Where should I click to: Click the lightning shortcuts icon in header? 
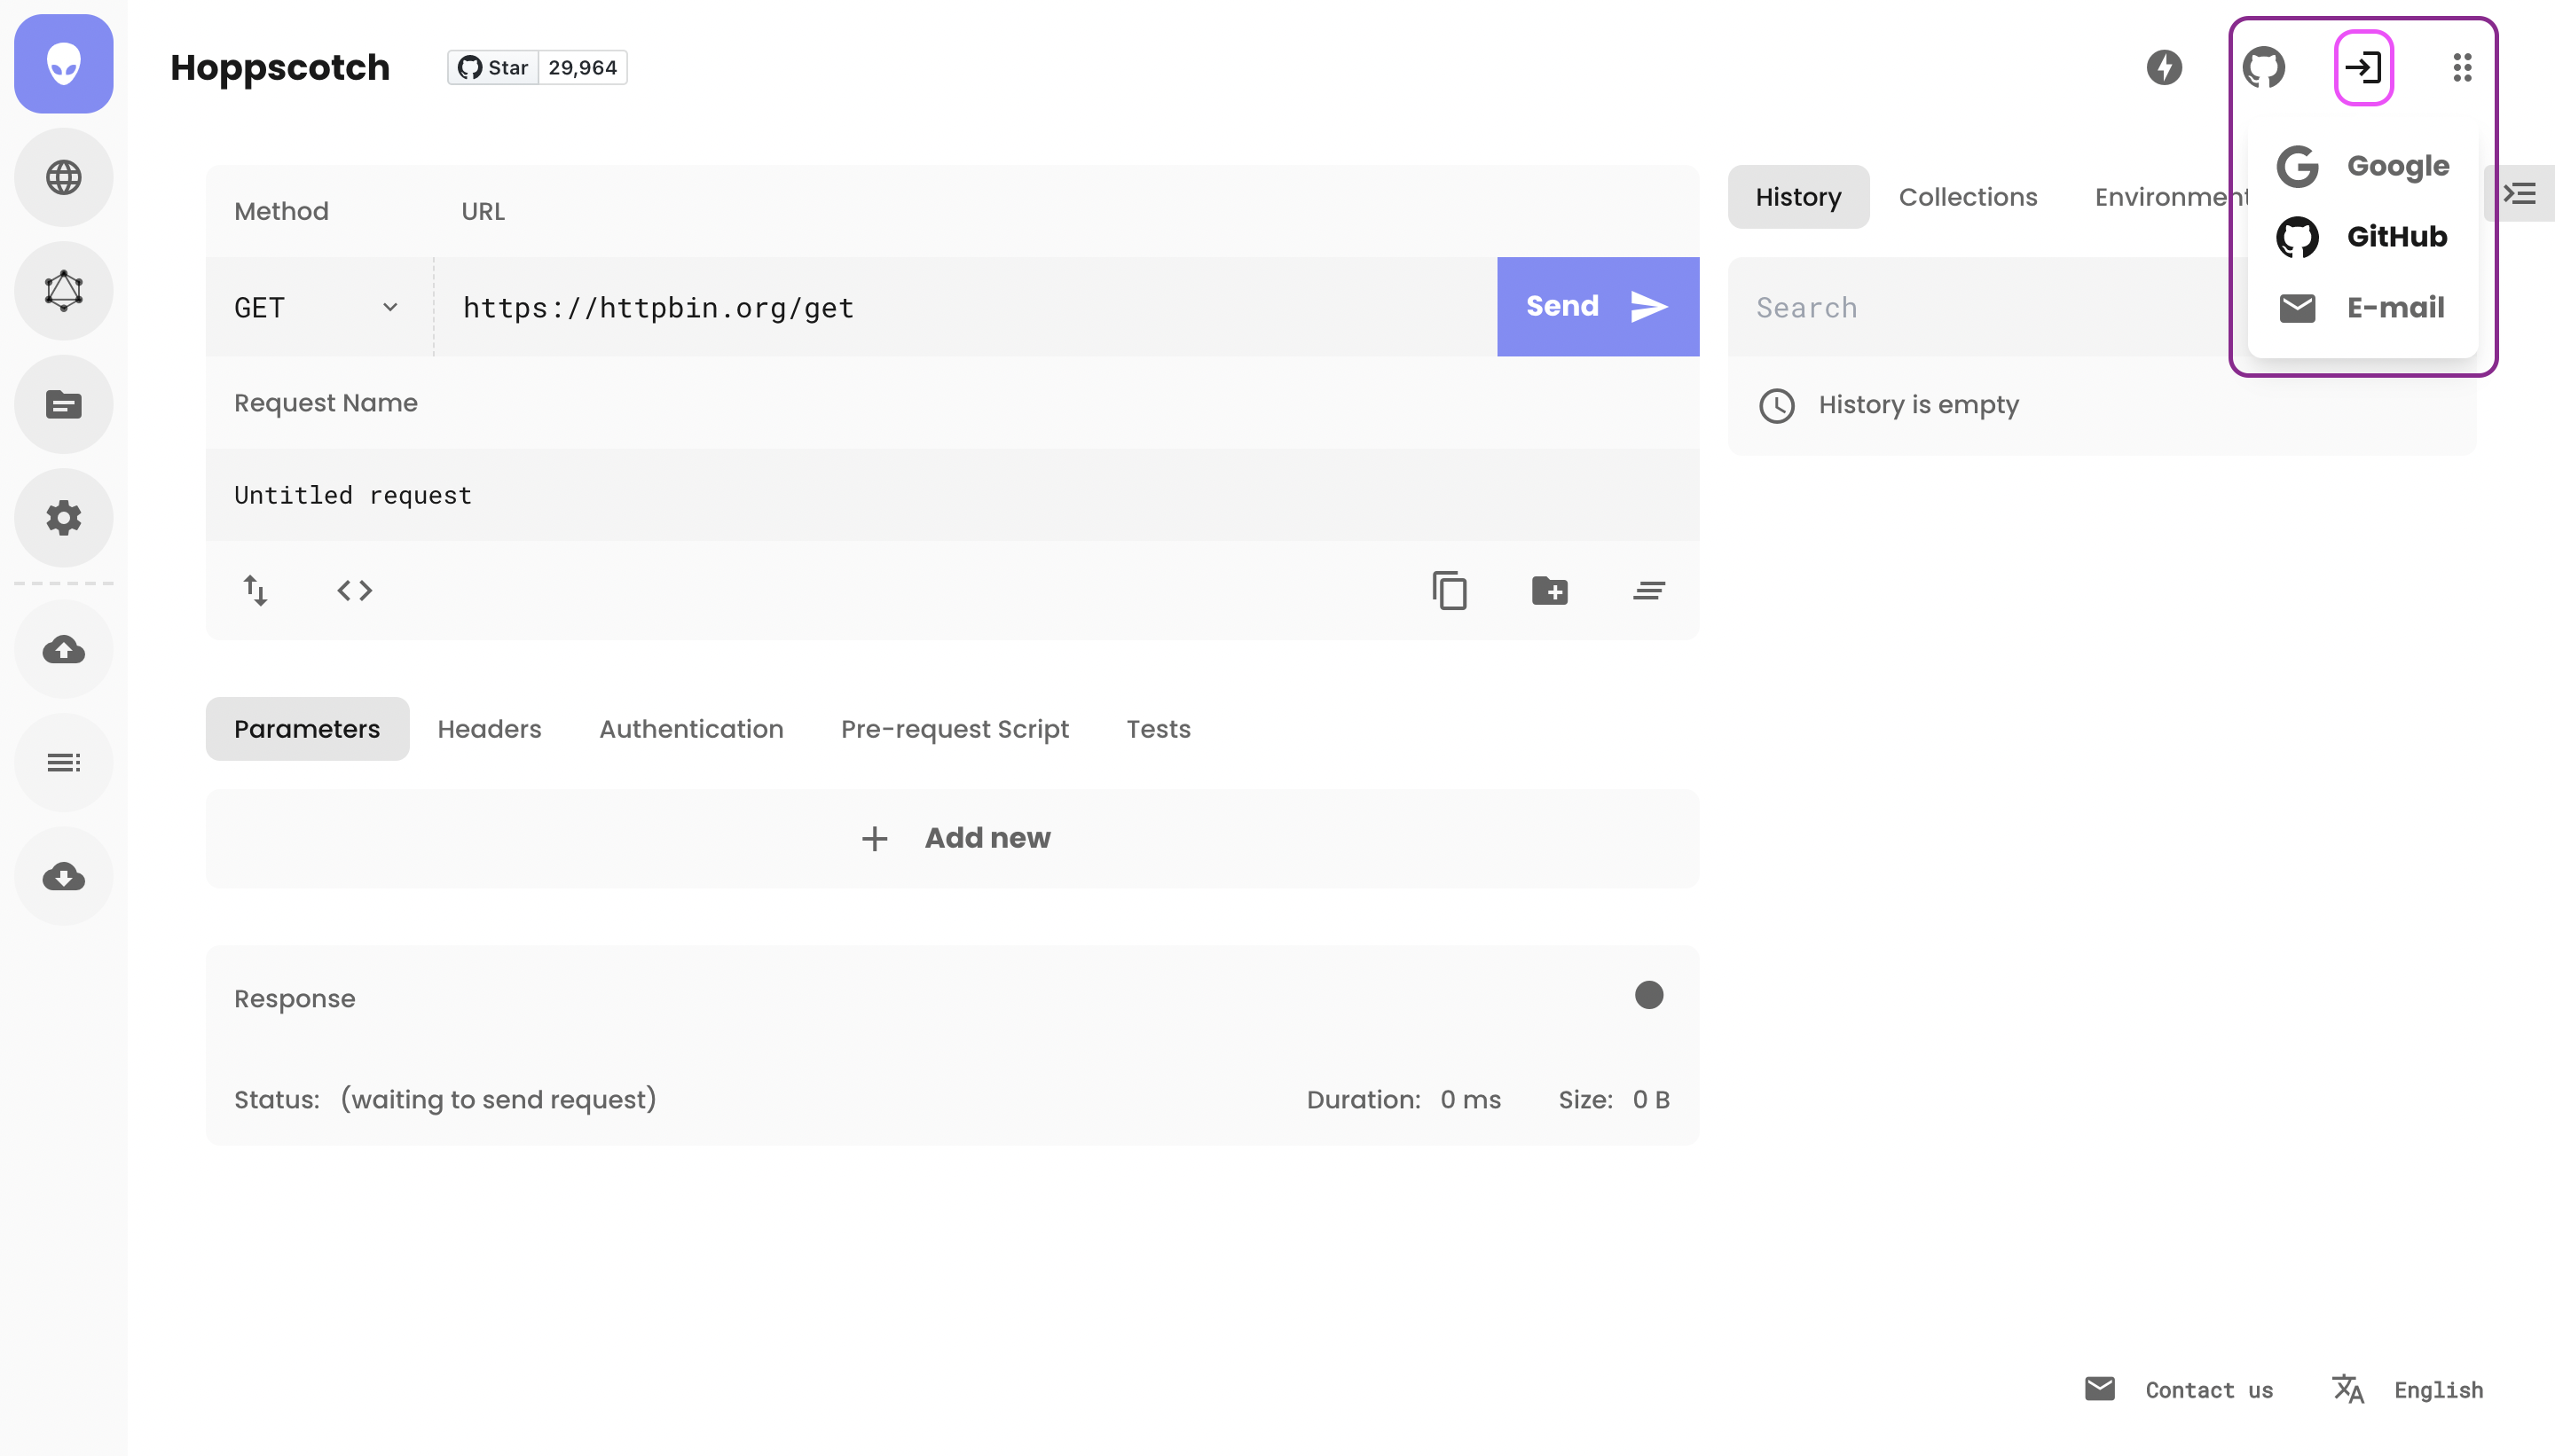[2164, 67]
